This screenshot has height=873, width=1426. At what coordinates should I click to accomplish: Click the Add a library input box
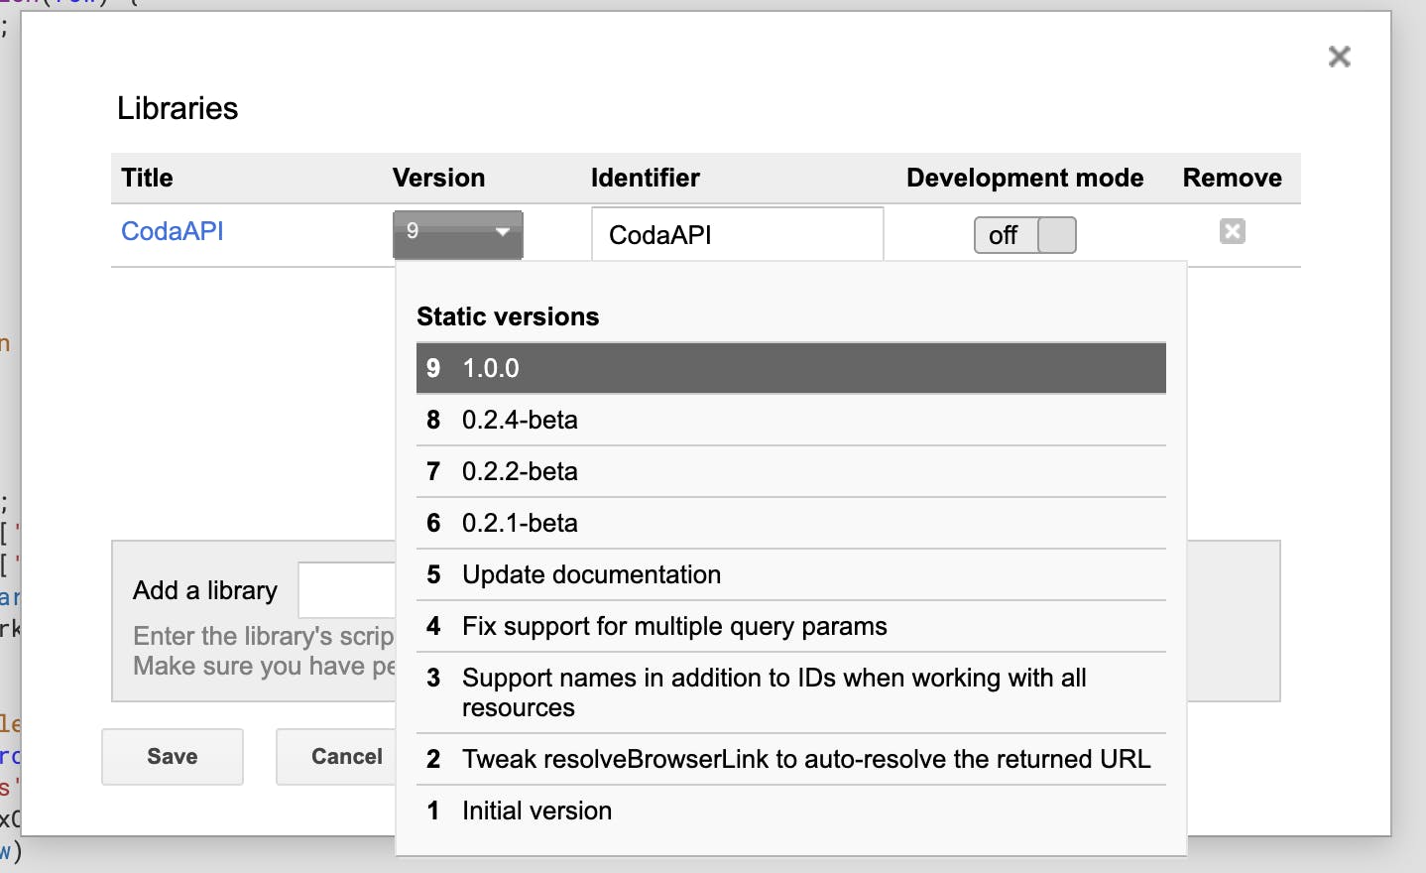(349, 589)
